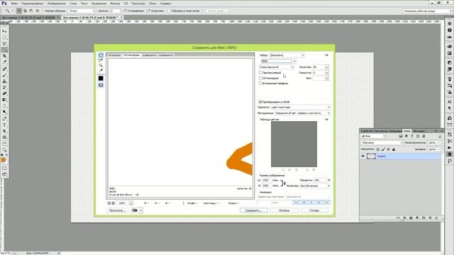Go to last animation frame button

(326, 203)
